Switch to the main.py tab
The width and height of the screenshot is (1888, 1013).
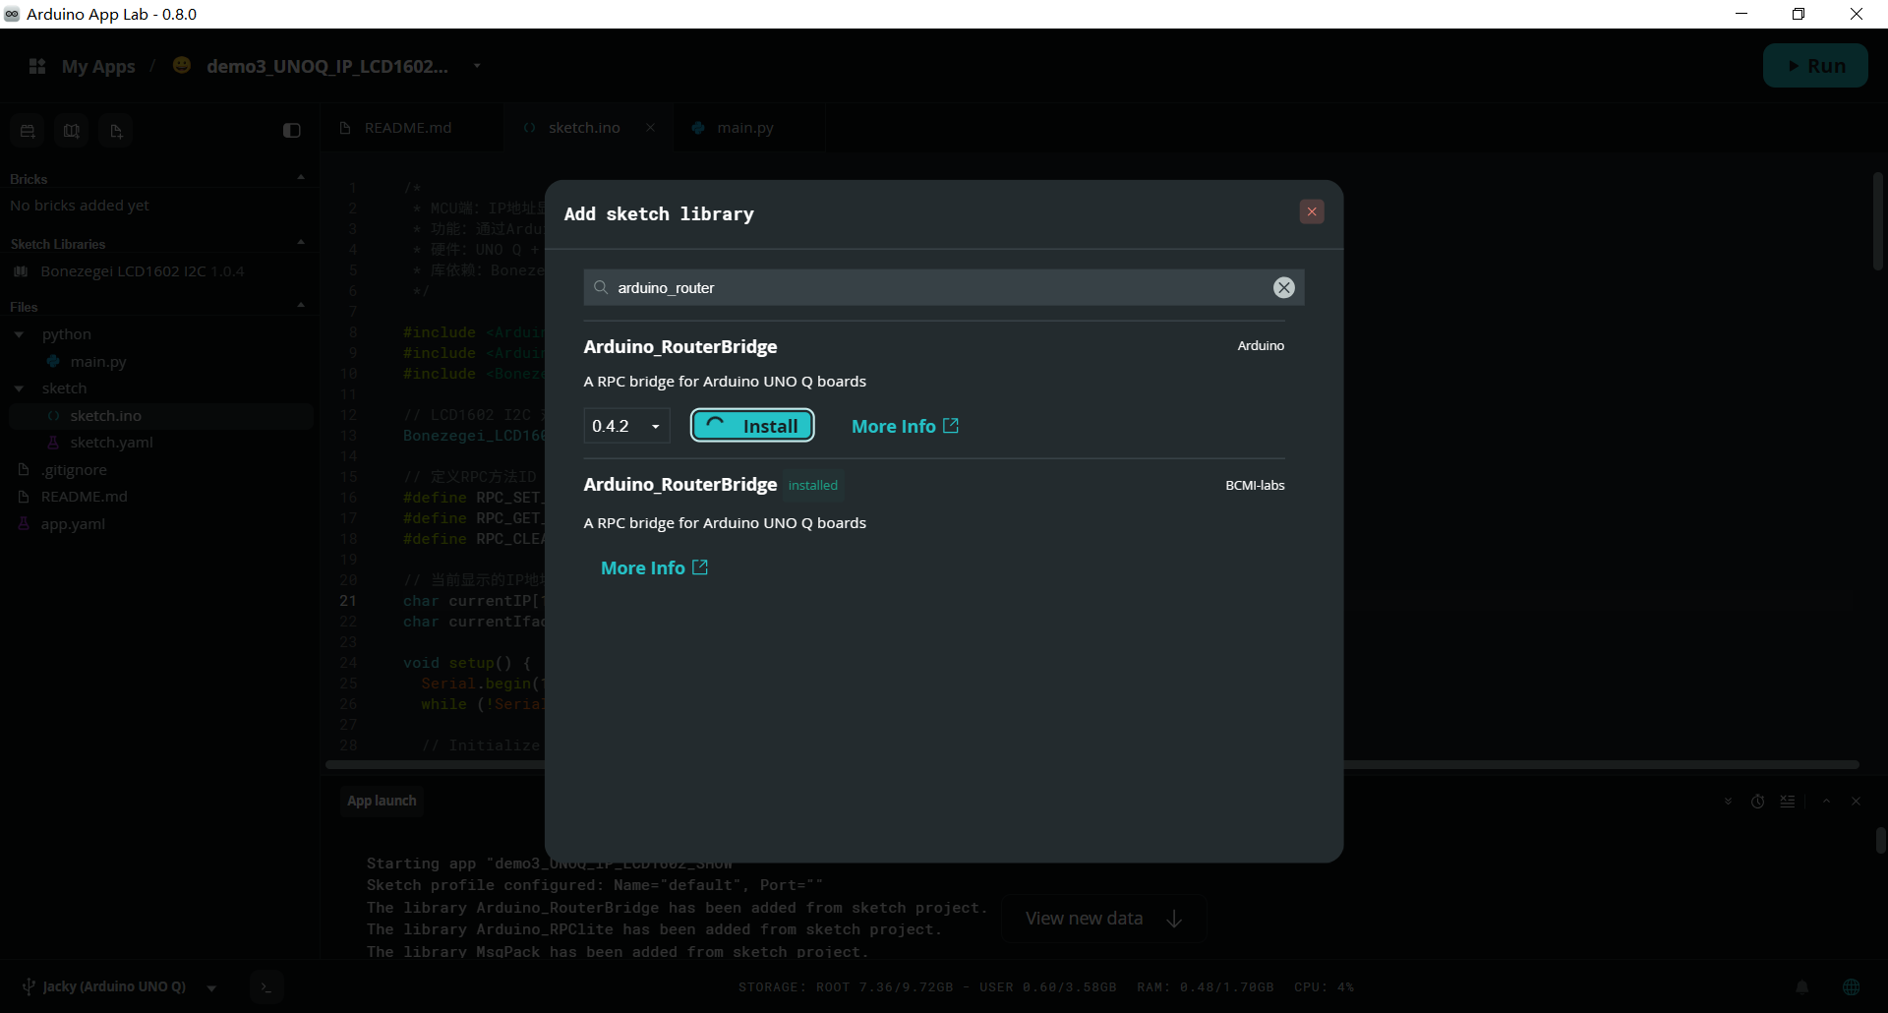point(744,128)
